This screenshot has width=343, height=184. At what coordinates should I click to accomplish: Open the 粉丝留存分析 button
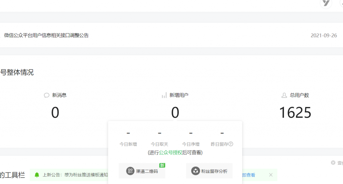click(x=209, y=171)
